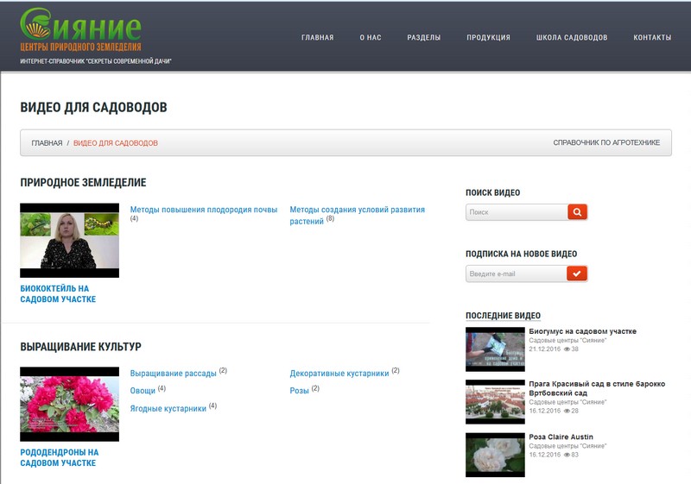Image resolution: width=691 pixels, height=484 pixels.
Task: Go to the О НАС menu item
Action: coord(371,38)
